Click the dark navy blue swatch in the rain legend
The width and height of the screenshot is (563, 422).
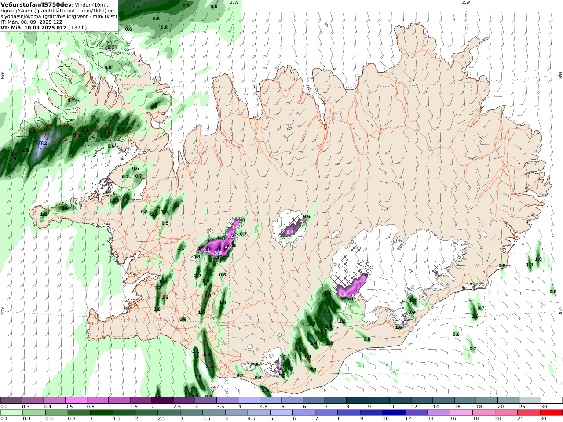(x=393, y=413)
